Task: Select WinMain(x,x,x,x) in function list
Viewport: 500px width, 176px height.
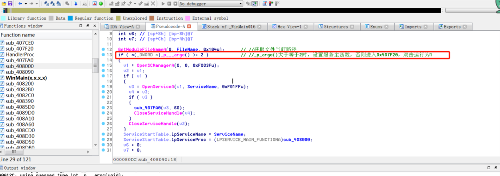Action: (x=26, y=78)
